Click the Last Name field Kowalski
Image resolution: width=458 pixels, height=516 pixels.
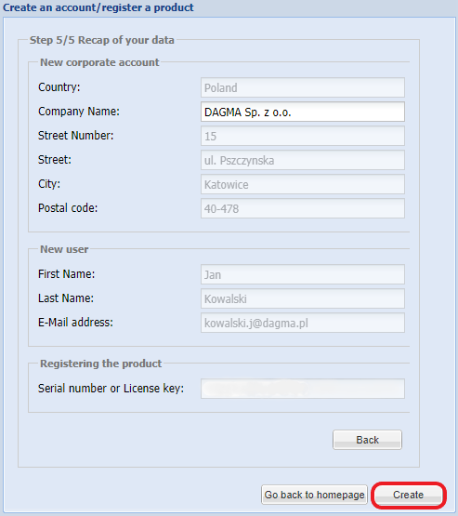[x=303, y=298]
